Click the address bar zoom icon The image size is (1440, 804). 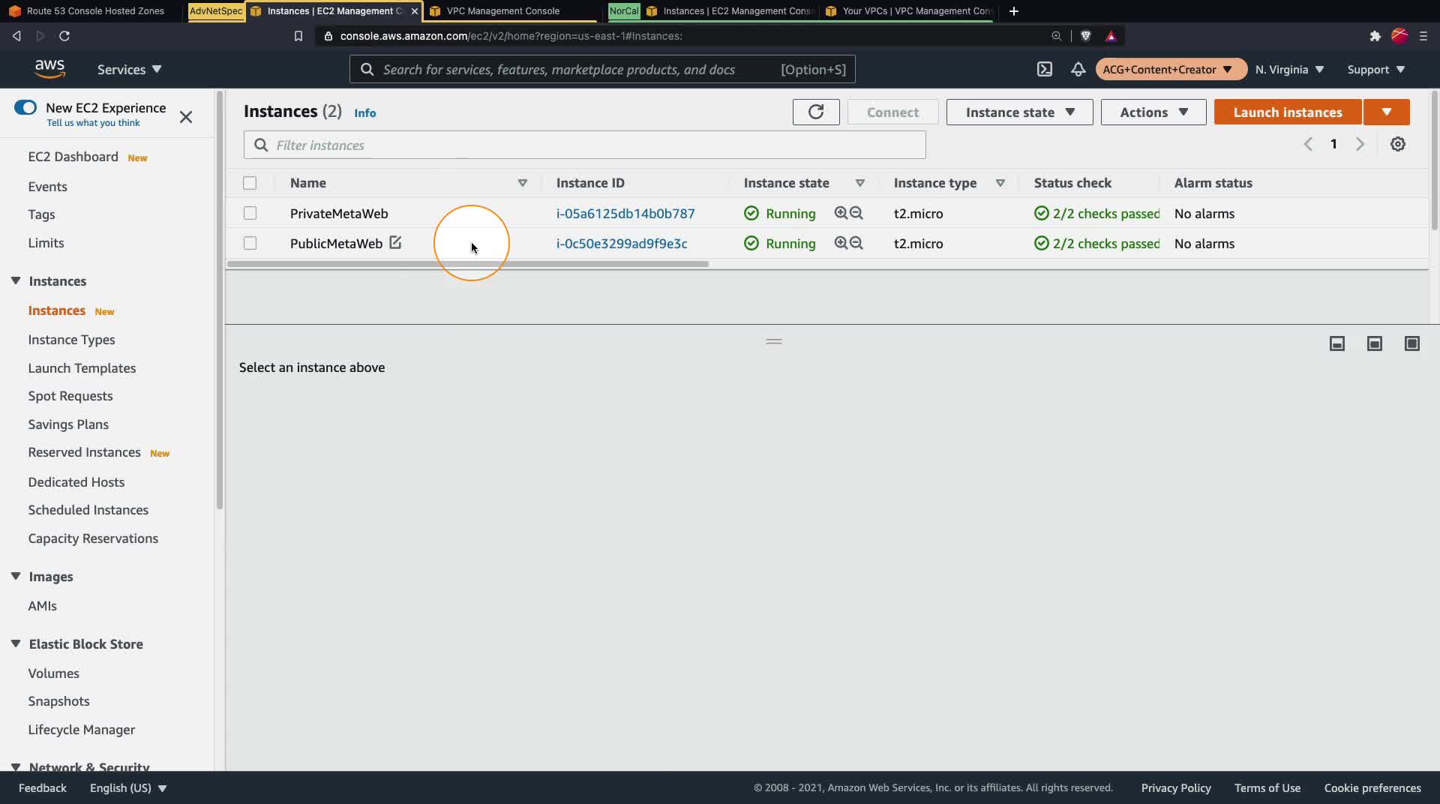pos(1057,36)
